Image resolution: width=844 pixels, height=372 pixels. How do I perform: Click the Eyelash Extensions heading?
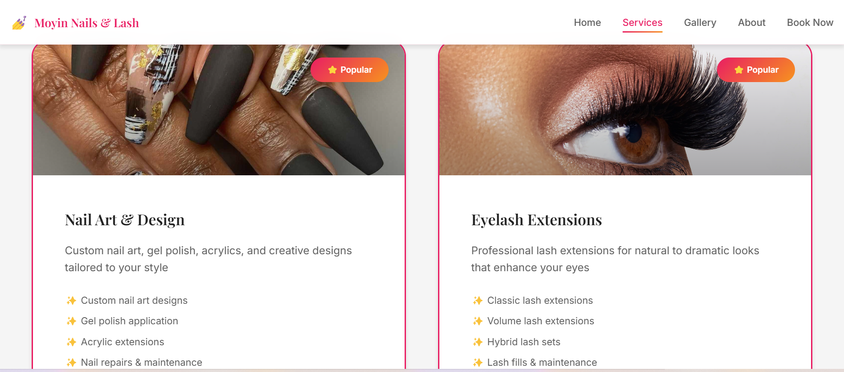[x=537, y=220]
